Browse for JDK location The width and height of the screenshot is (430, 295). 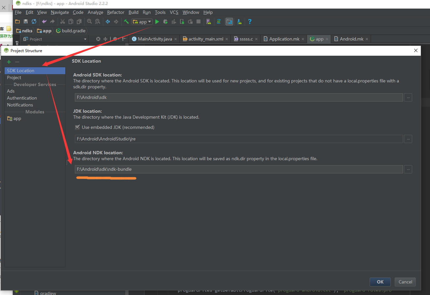click(408, 139)
